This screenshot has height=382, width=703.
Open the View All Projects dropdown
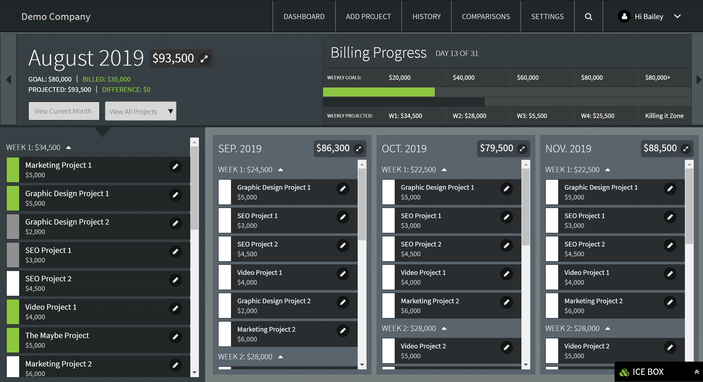tap(140, 111)
